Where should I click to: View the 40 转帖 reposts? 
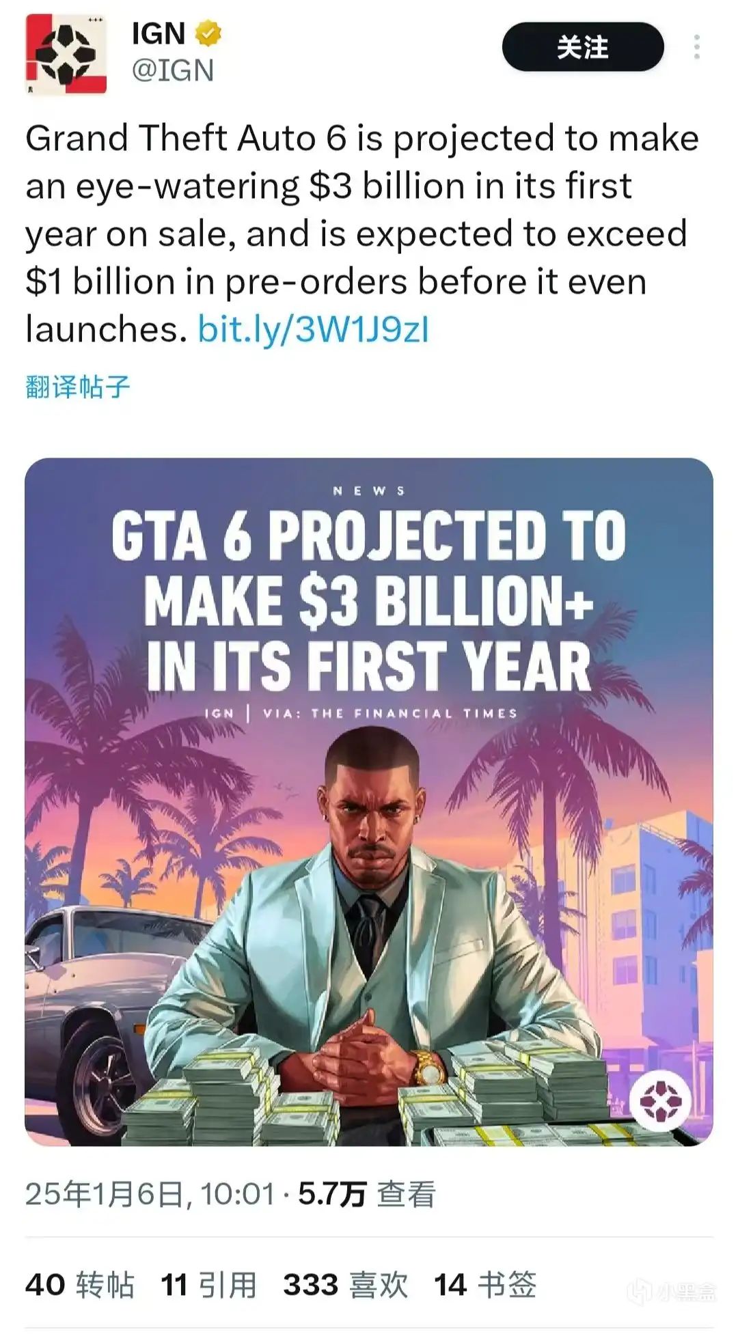[79, 1285]
